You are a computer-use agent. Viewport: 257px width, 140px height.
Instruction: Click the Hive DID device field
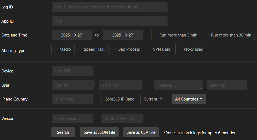click(x=72, y=71)
